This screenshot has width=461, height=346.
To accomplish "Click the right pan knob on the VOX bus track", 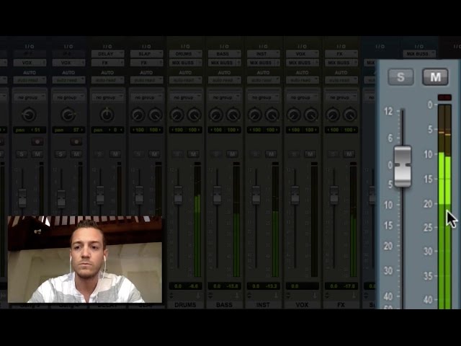I will coord(311,115).
